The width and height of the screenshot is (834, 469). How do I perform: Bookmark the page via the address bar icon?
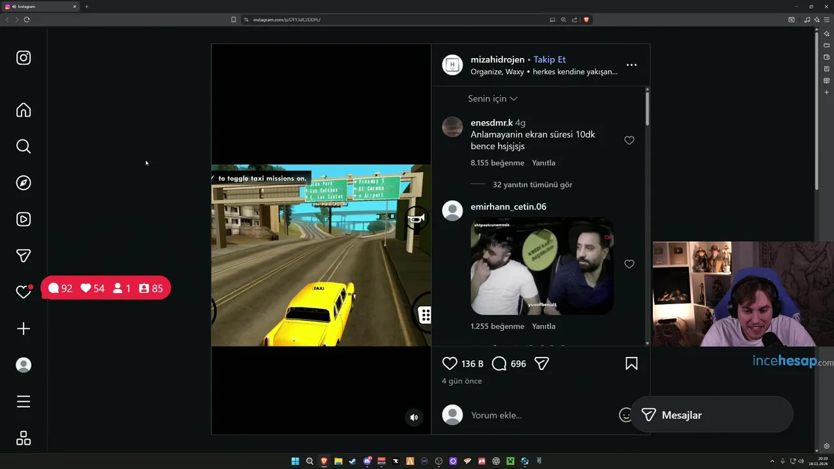pos(233,20)
